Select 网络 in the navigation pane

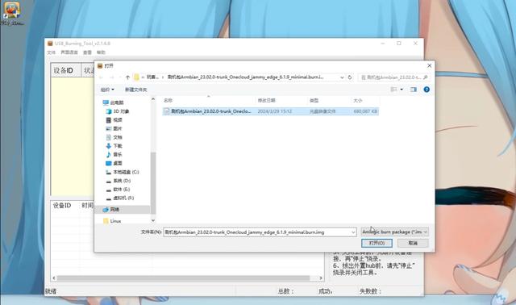tap(111, 210)
